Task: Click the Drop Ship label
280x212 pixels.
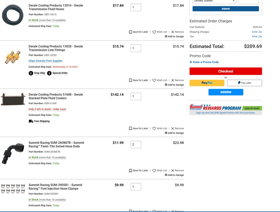Action: coord(40,73)
